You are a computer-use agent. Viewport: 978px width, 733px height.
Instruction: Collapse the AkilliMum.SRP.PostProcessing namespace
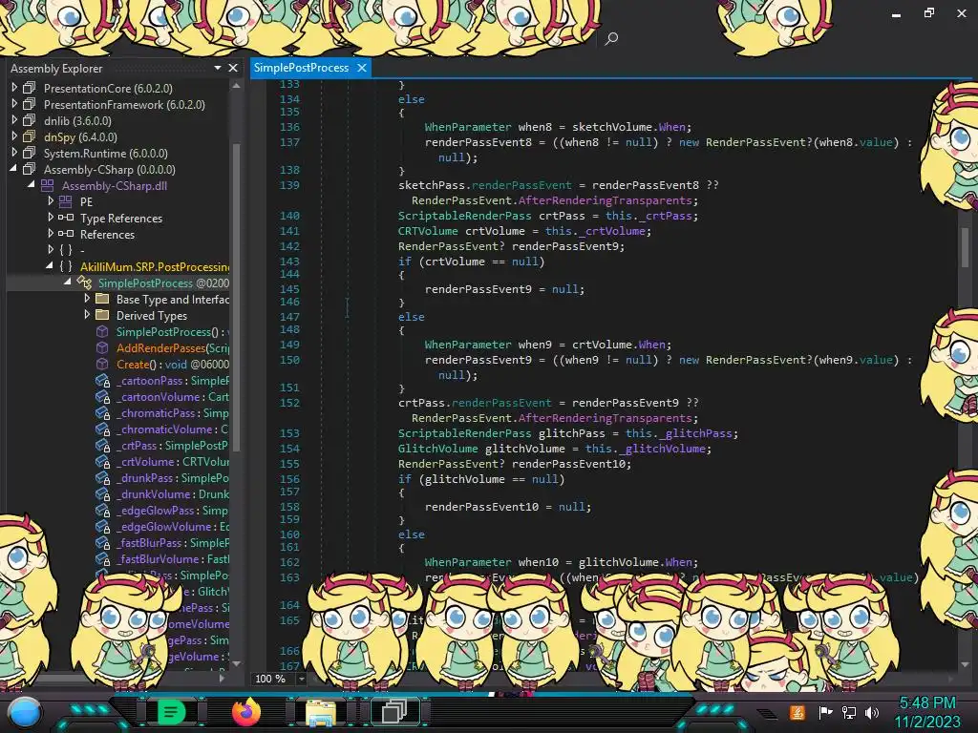click(50, 266)
